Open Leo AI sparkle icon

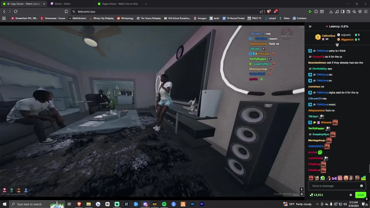354,12
